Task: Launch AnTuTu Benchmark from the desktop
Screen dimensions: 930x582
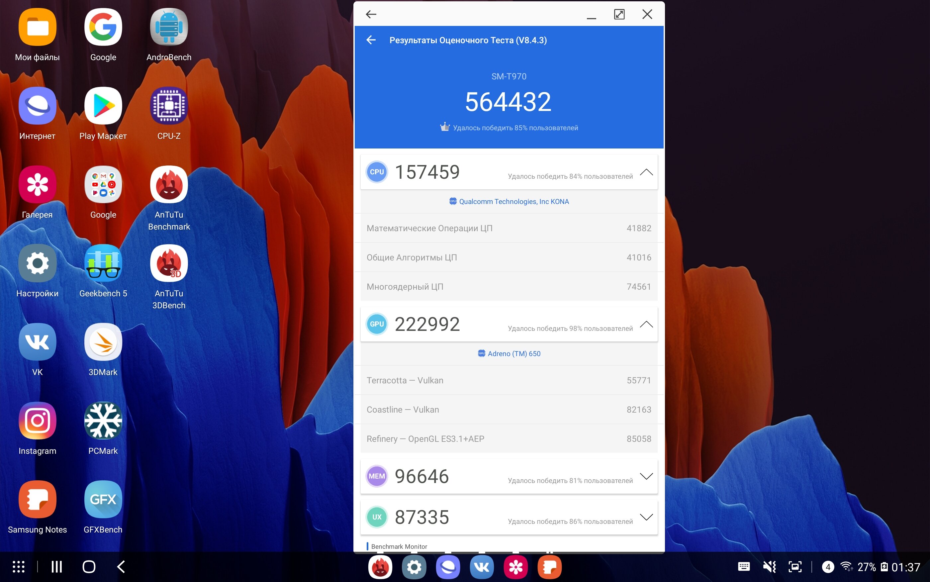Action: (169, 184)
